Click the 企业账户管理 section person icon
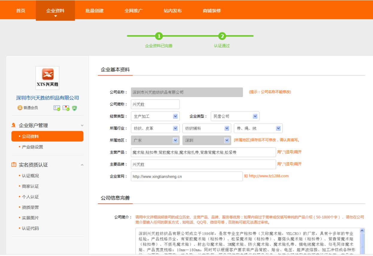The width and height of the screenshot is (373, 256). (14, 125)
